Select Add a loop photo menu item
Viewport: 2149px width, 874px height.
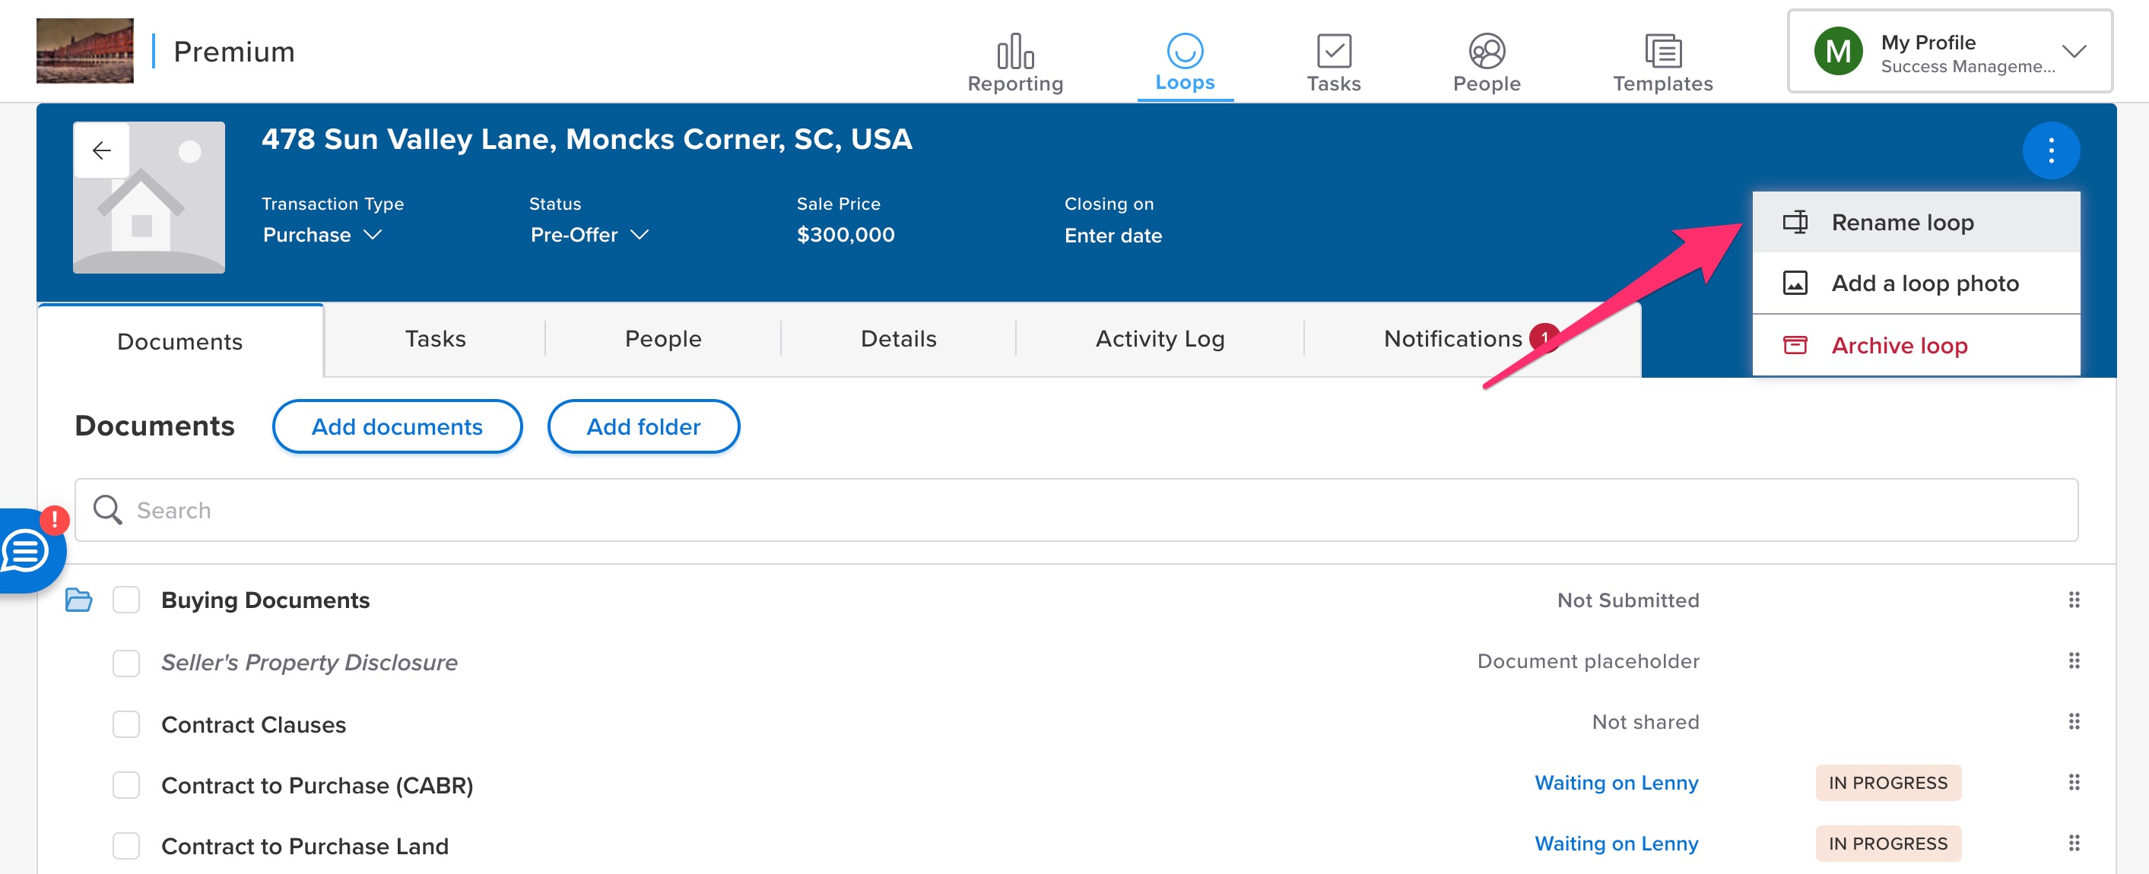[1916, 283]
